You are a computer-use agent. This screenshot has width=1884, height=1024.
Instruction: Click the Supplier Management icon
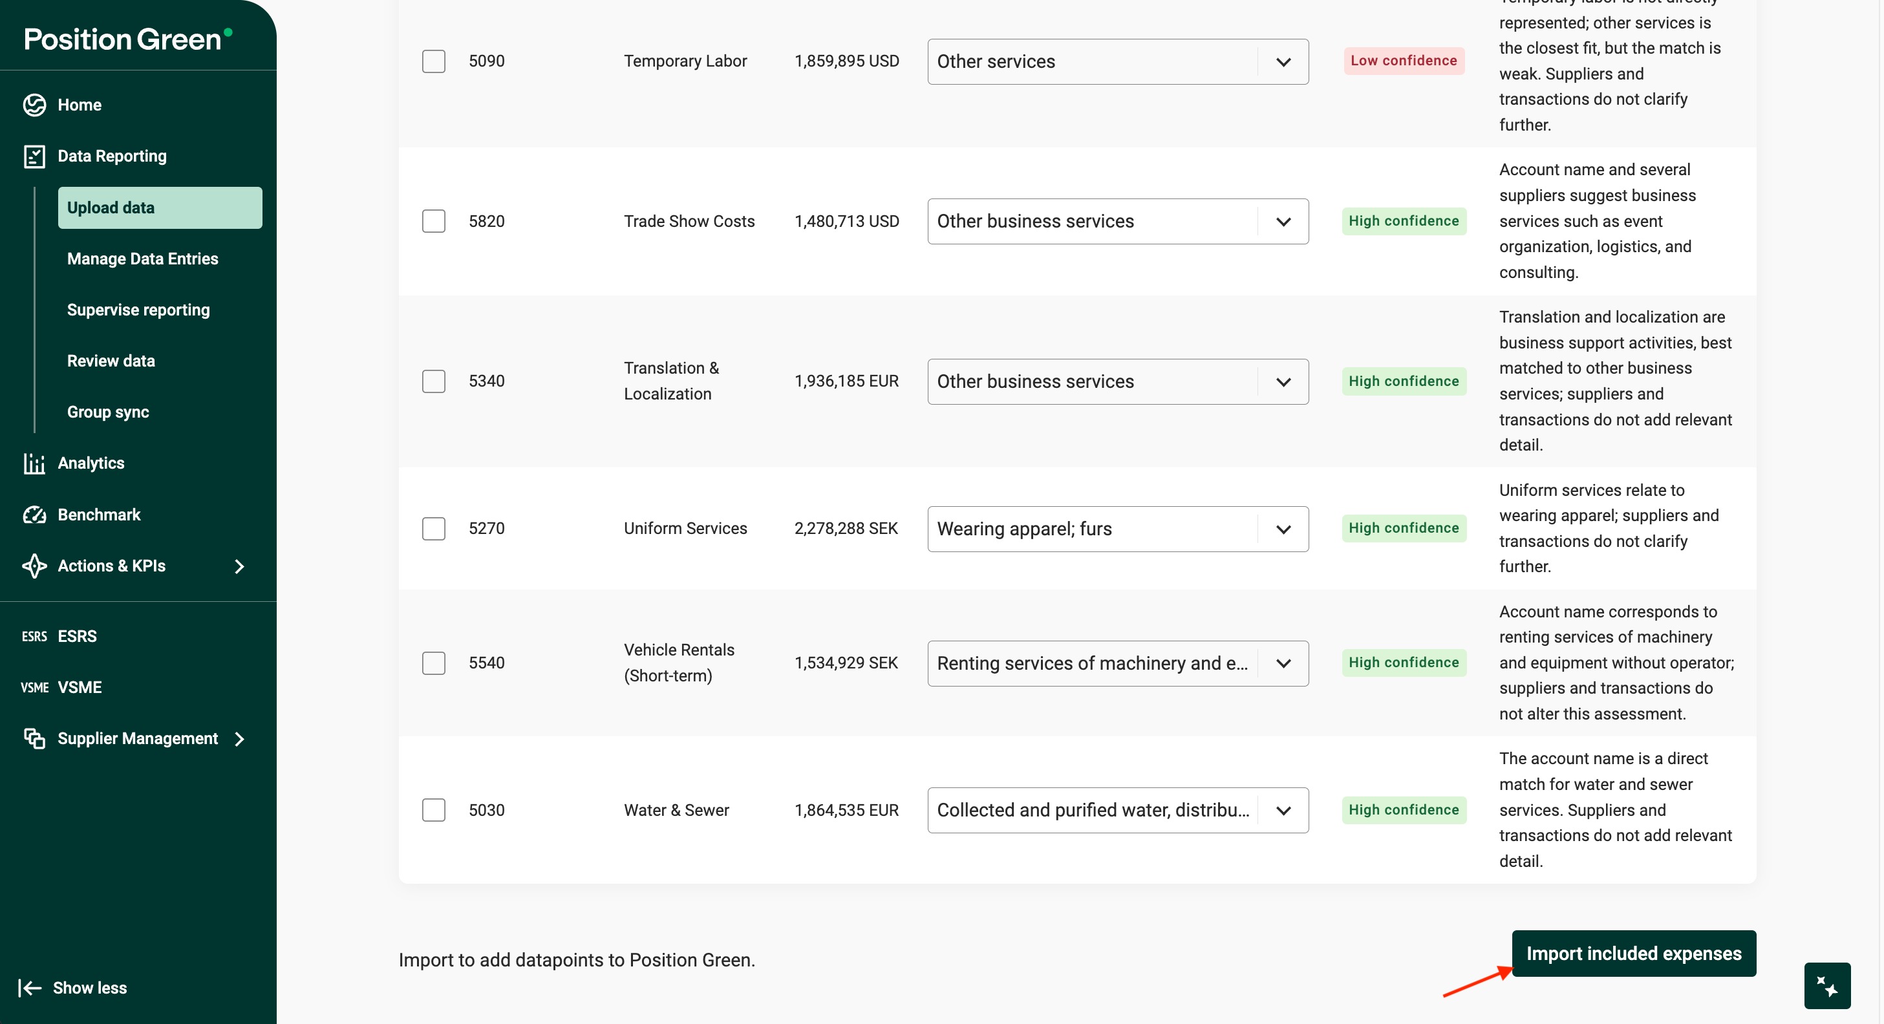[x=34, y=738]
